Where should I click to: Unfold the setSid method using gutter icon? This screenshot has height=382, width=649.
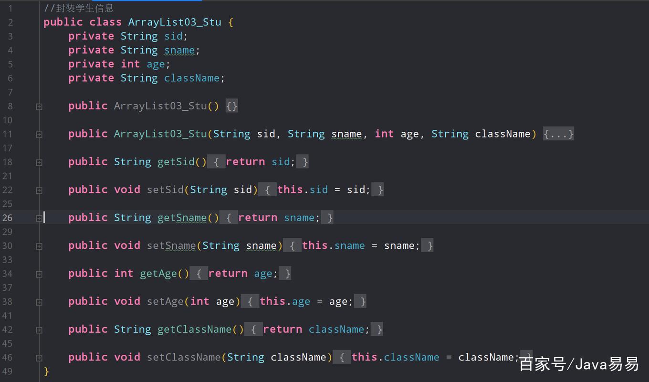(39, 191)
